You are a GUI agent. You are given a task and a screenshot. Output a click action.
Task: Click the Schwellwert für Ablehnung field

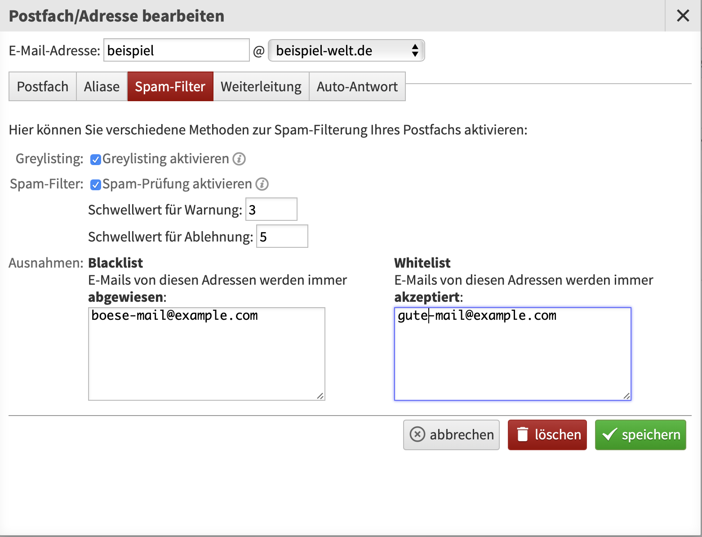point(282,237)
